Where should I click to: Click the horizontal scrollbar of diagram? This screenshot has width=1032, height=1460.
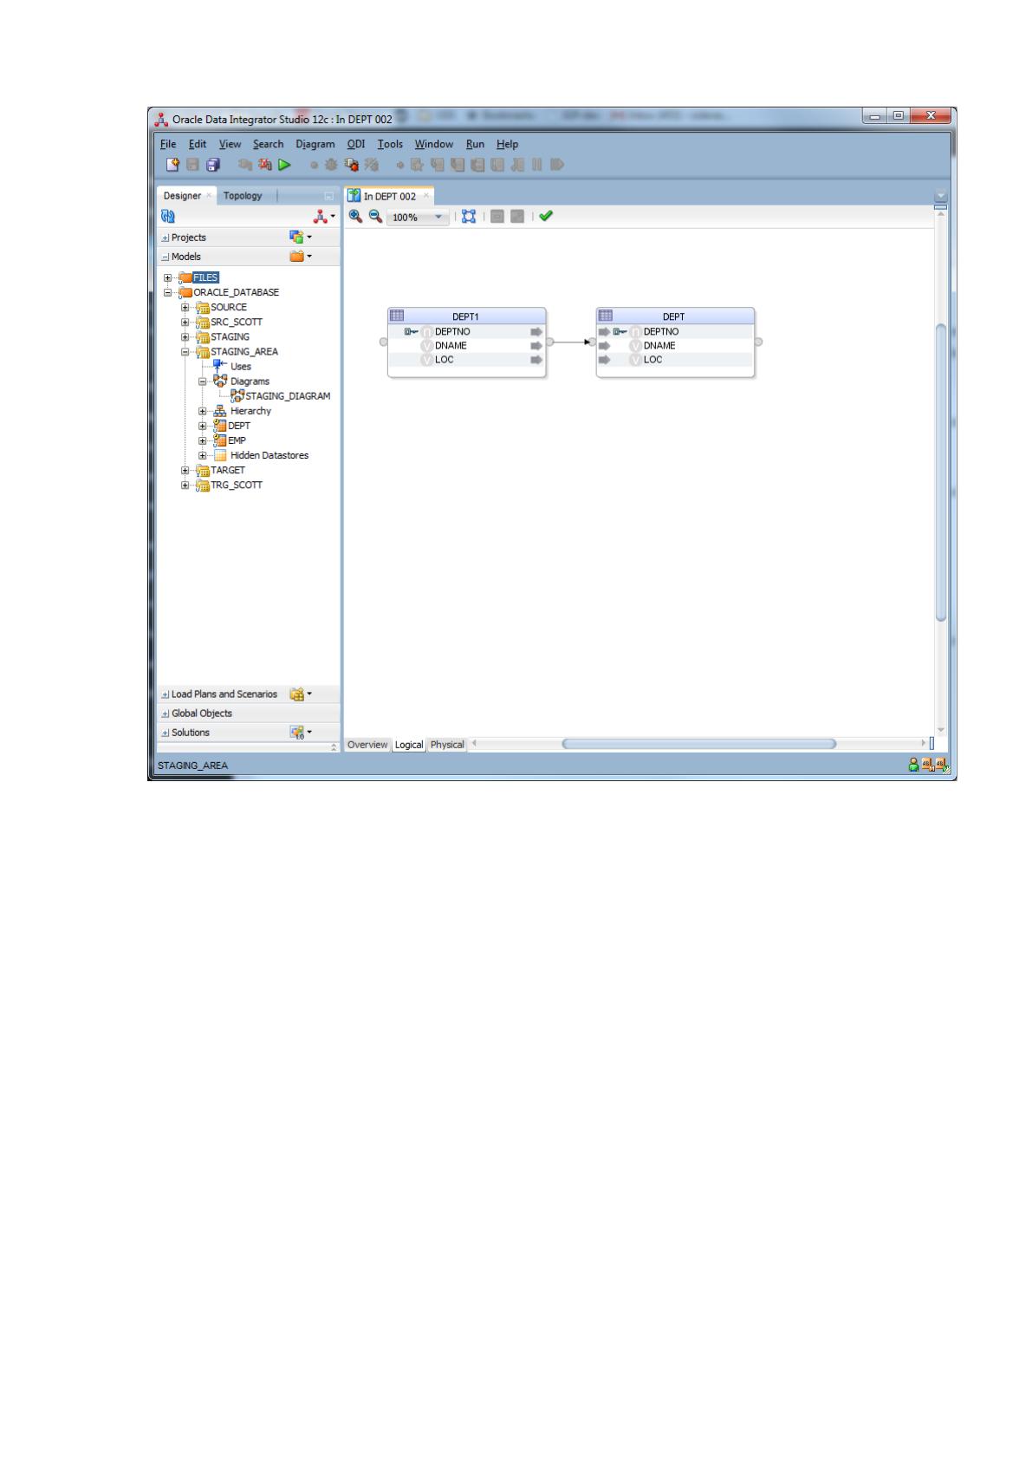(698, 744)
